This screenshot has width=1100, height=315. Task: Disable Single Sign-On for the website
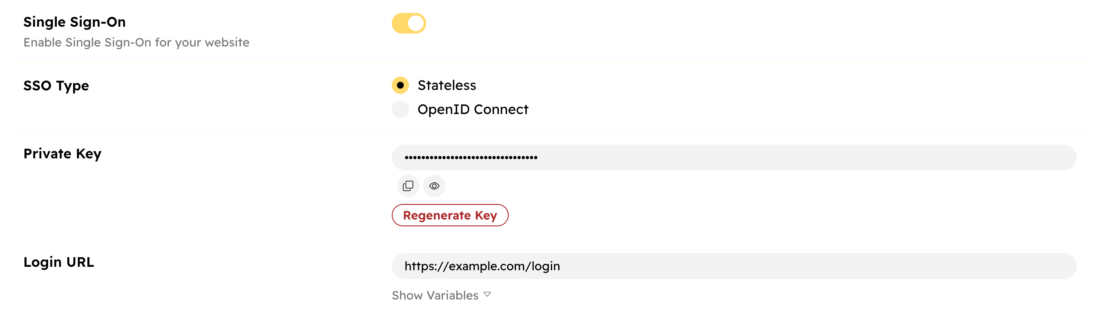coord(409,23)
